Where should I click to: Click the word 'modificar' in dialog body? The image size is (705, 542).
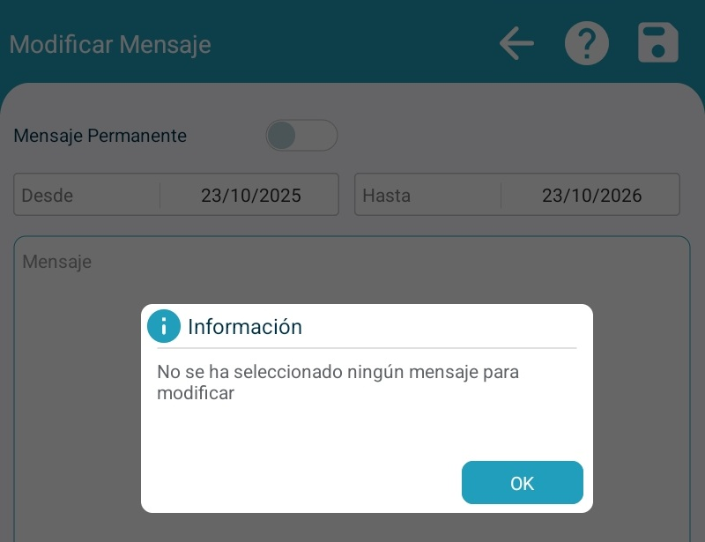[196, 393]
